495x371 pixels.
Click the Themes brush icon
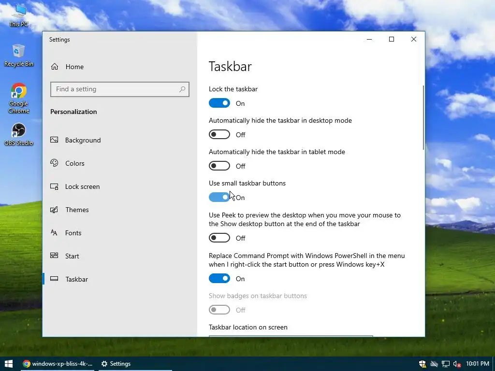[x=54, y=210]
